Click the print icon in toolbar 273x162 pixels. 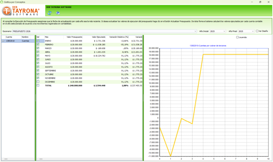(x=58, y=13)
